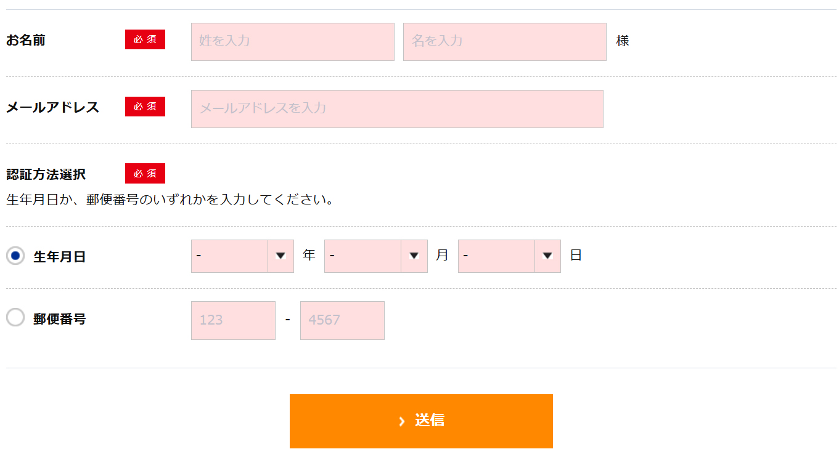839x457 pixels.
Task: Click the 姓を入力 surname input field
Action: point(292,41)
